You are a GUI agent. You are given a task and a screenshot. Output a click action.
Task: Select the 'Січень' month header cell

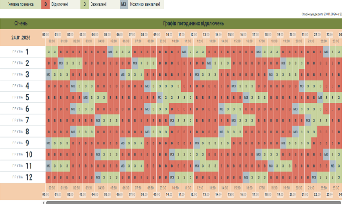[x=23, y=24]
